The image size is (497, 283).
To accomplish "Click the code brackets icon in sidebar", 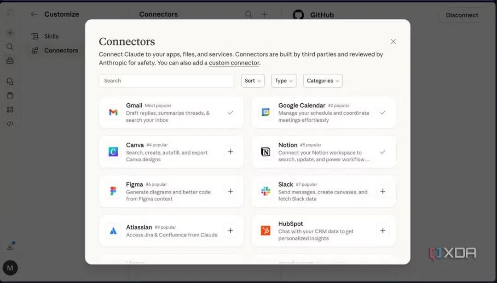I will [x=10, y=124].
